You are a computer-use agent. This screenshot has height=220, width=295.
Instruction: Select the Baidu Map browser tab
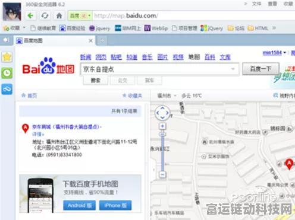[55, 40]
